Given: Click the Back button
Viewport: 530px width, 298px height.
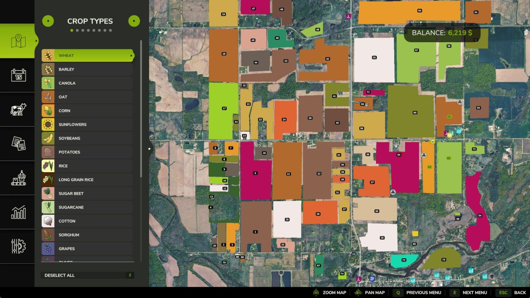Looking at the screenshot, I should tap(520, 293).
